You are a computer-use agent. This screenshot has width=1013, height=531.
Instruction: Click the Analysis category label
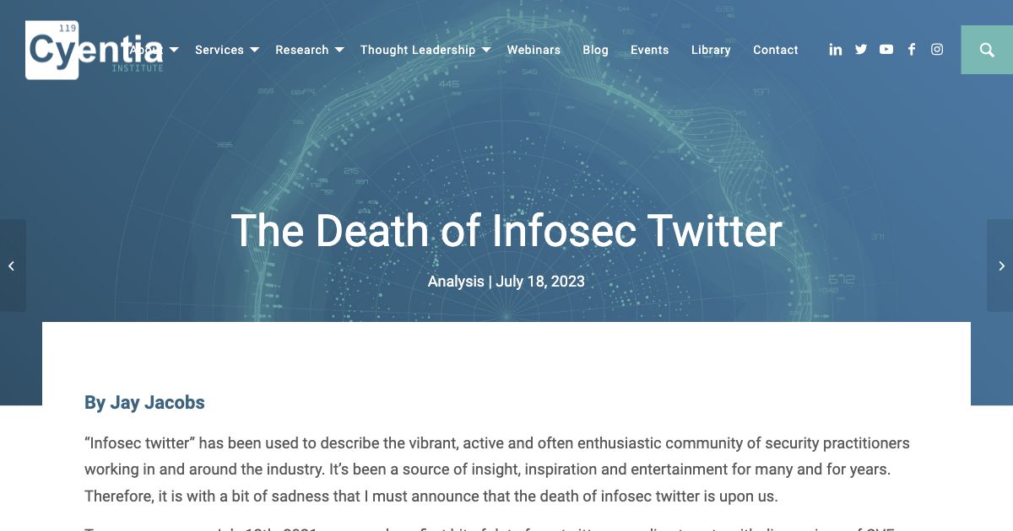[x=456, y=281]
